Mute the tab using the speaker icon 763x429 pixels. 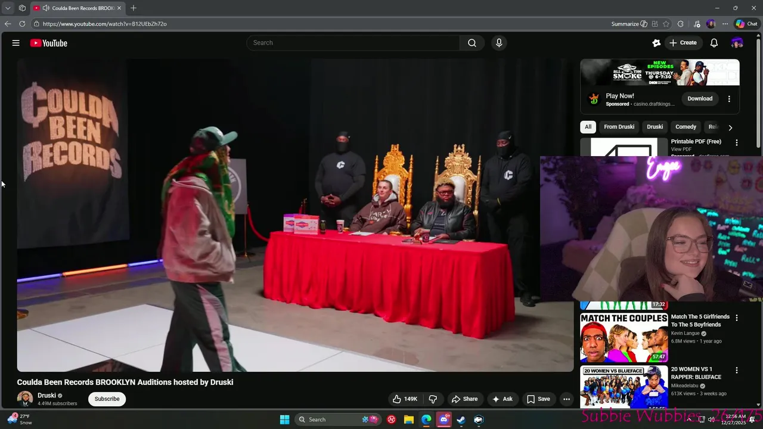pyautogui.click(x=46, y=8)
